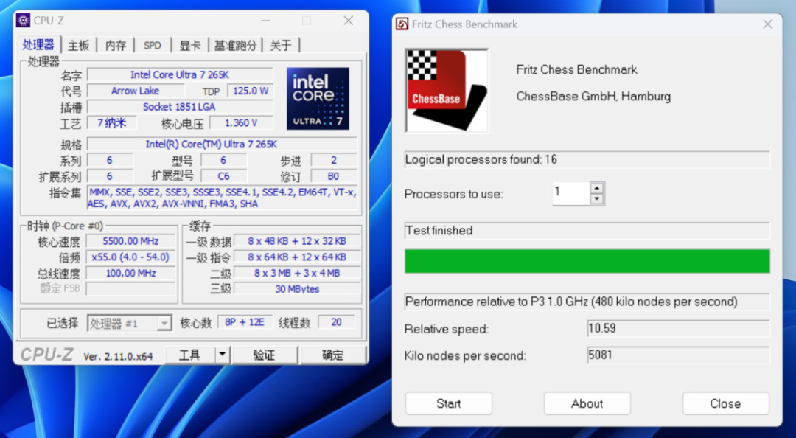Close the CPU-Z window
This screenshot has height=438, width=796.
pos(348,21)
